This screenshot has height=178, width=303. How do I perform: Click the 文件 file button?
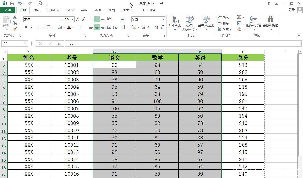(8, 10)
